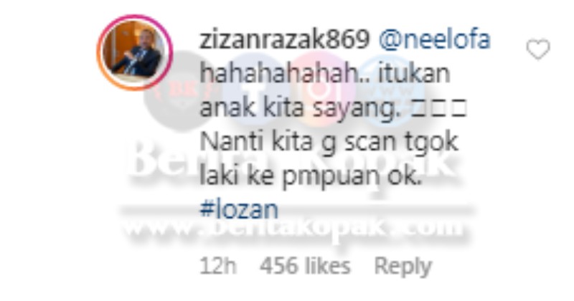Select the 'laki ke pmpuan ok.' line
Screen dimensions: 574x301
click(x=310, y=176)
